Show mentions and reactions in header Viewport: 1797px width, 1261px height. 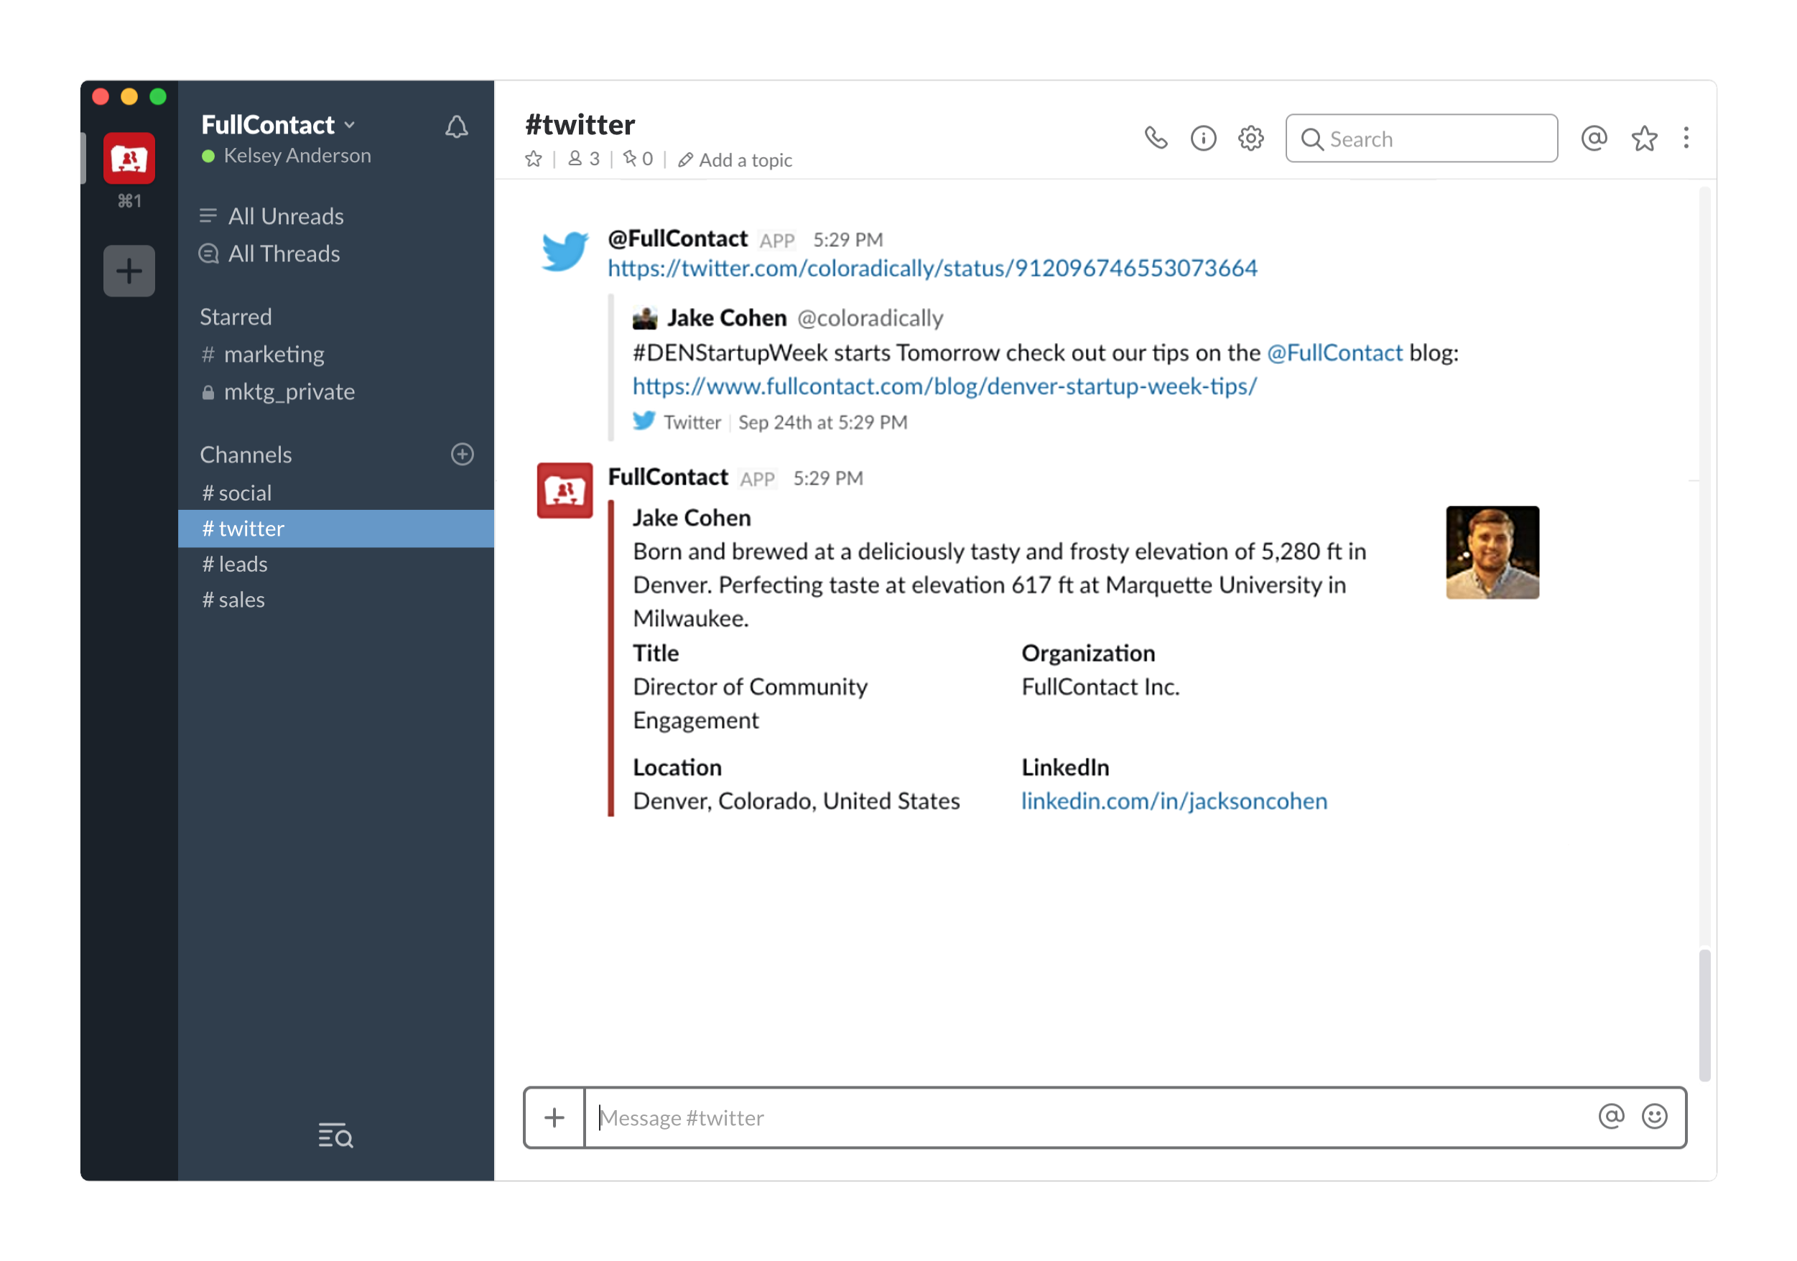tap(1594, 139)
